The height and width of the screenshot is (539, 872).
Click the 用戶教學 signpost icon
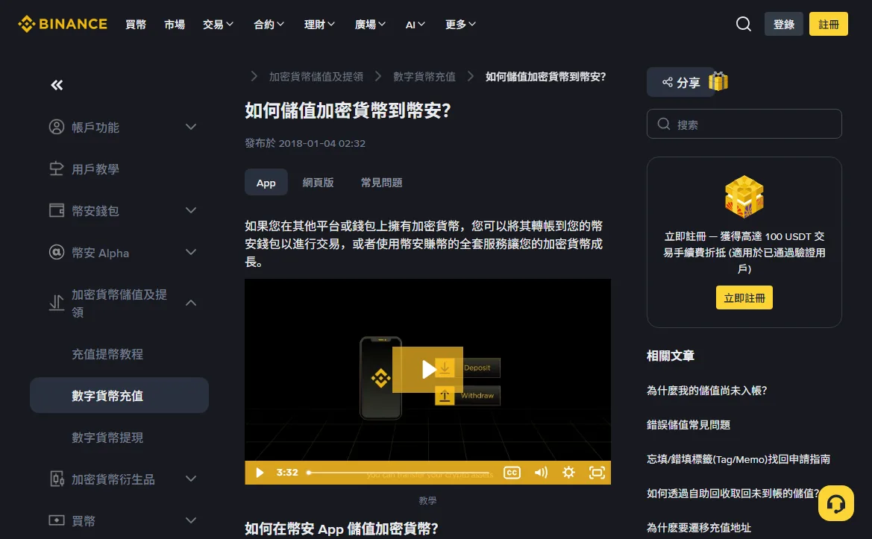coord(56,168)
